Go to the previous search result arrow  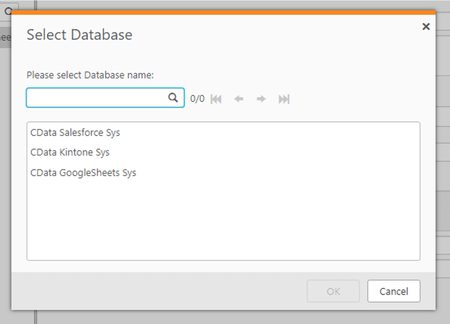click(x=239, y=99)
